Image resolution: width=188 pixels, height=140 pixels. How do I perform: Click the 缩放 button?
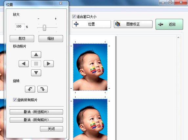51,39
